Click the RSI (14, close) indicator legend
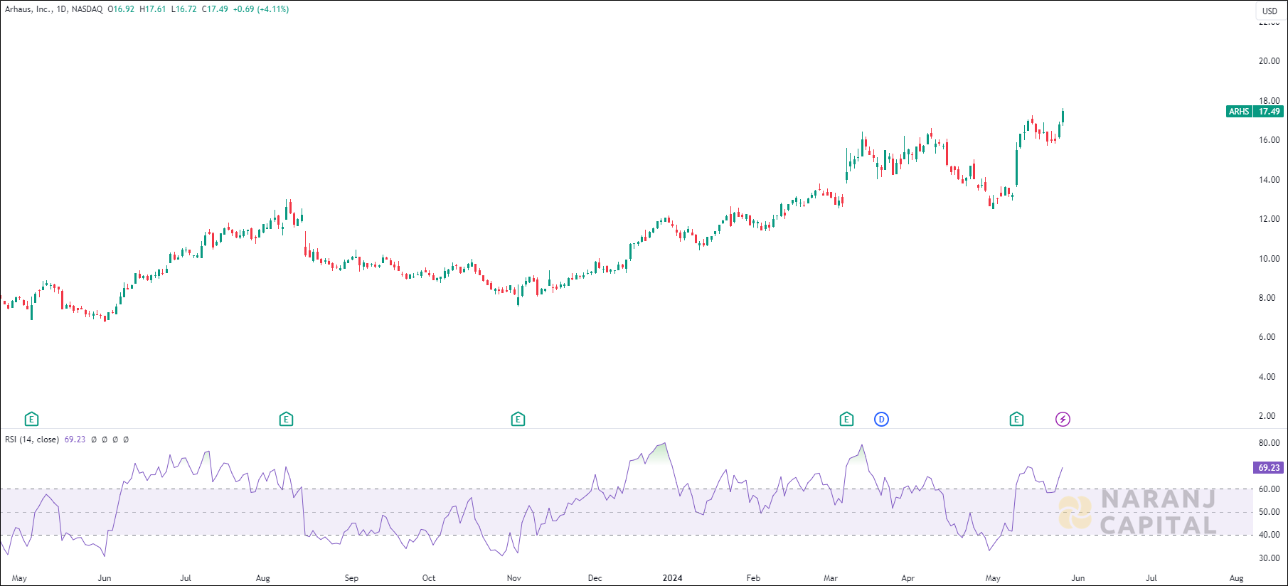The image size is (1288, 586). point(32,439)
